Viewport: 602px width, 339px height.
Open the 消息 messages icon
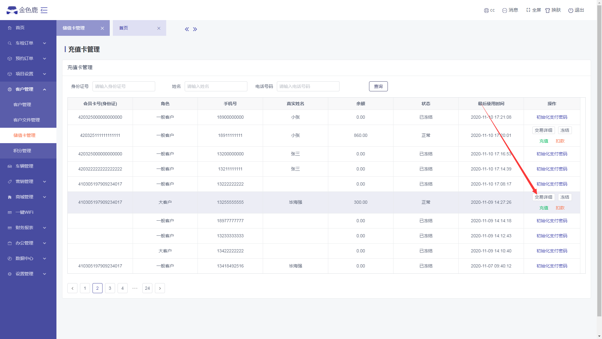coord(504,10)
